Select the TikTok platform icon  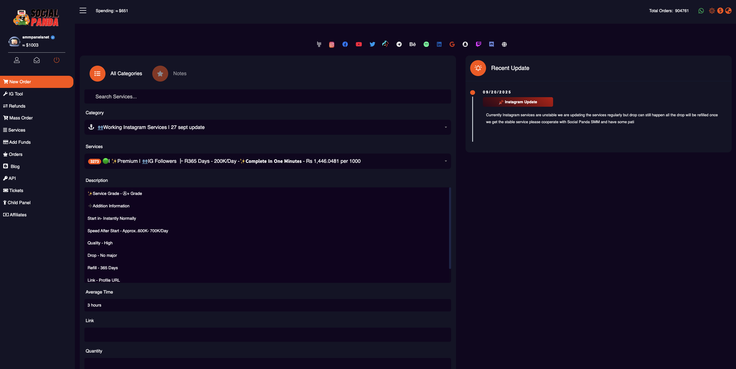(x=385, y=44)
